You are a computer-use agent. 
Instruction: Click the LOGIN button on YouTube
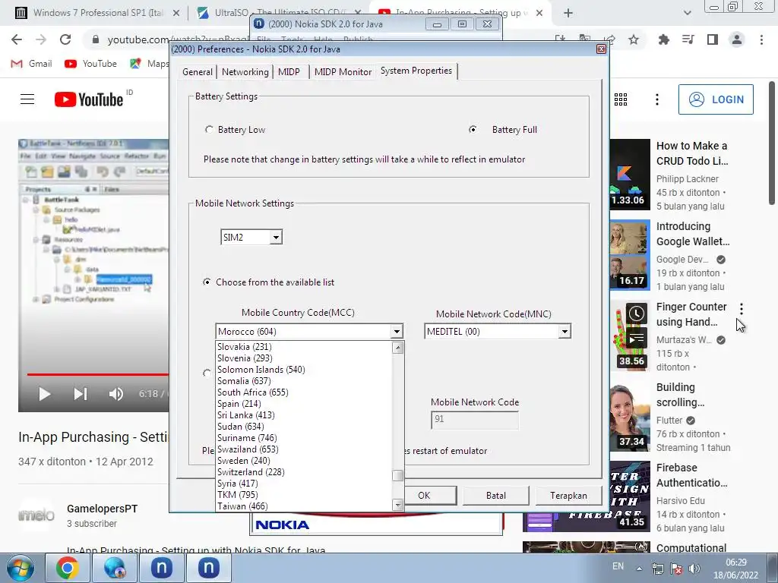point(716,99)
